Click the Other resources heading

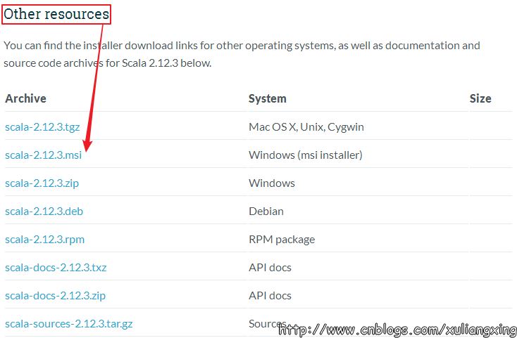tap(57, 14)
